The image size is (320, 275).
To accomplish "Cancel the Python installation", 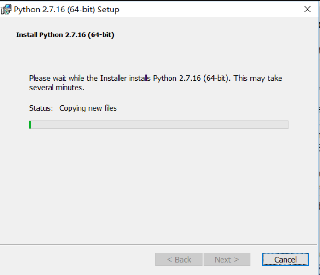I will pos(285,259).
